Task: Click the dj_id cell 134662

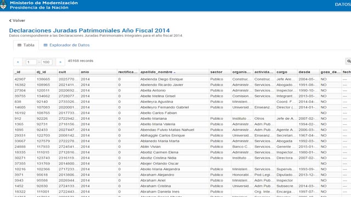Action: [46, 96]
